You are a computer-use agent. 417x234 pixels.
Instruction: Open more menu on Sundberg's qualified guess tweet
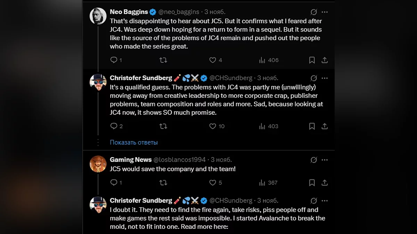click(x=325, y=78)
